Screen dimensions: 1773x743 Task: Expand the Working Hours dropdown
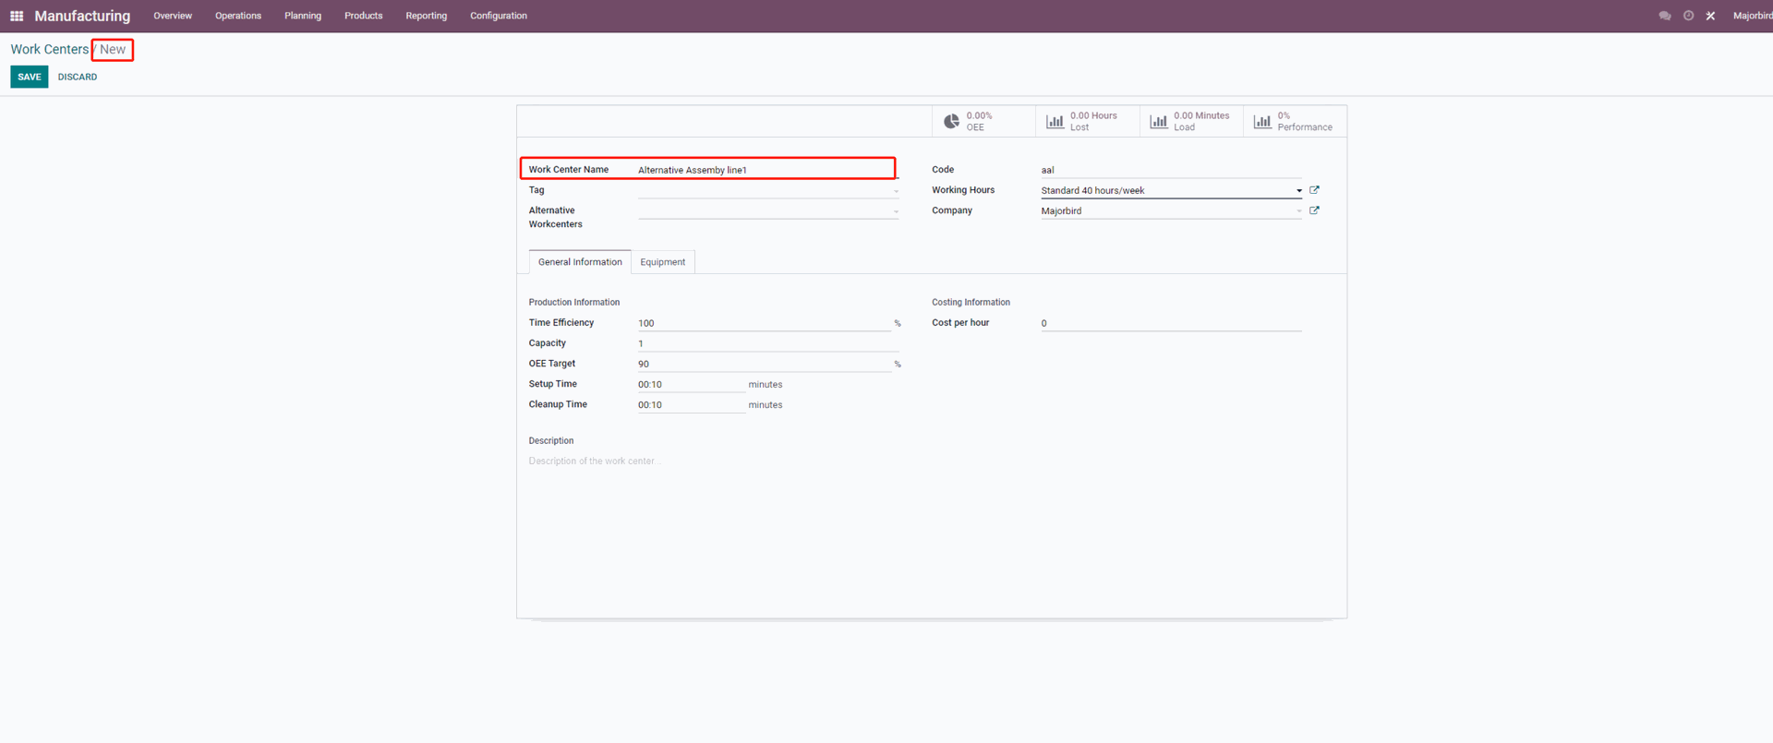pyautogui.click(x=1298, y=191)
